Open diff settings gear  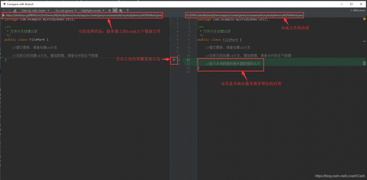[x=121, y=10]
